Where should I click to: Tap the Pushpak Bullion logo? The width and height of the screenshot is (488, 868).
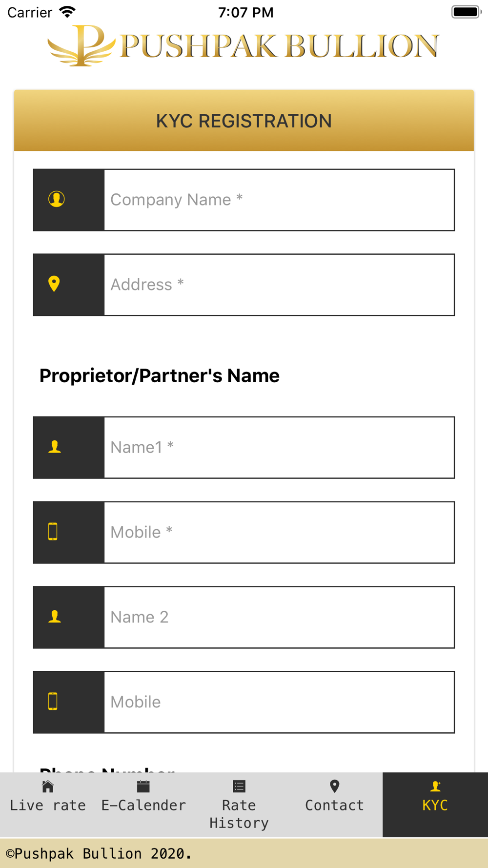(x=244, y=45)
